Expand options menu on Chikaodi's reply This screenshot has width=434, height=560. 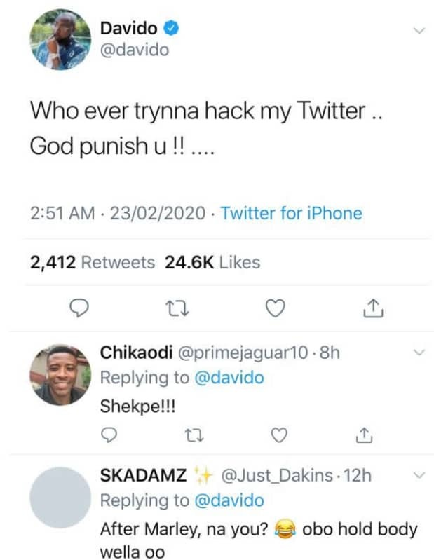pyautogui.click(x=419, y=353)
